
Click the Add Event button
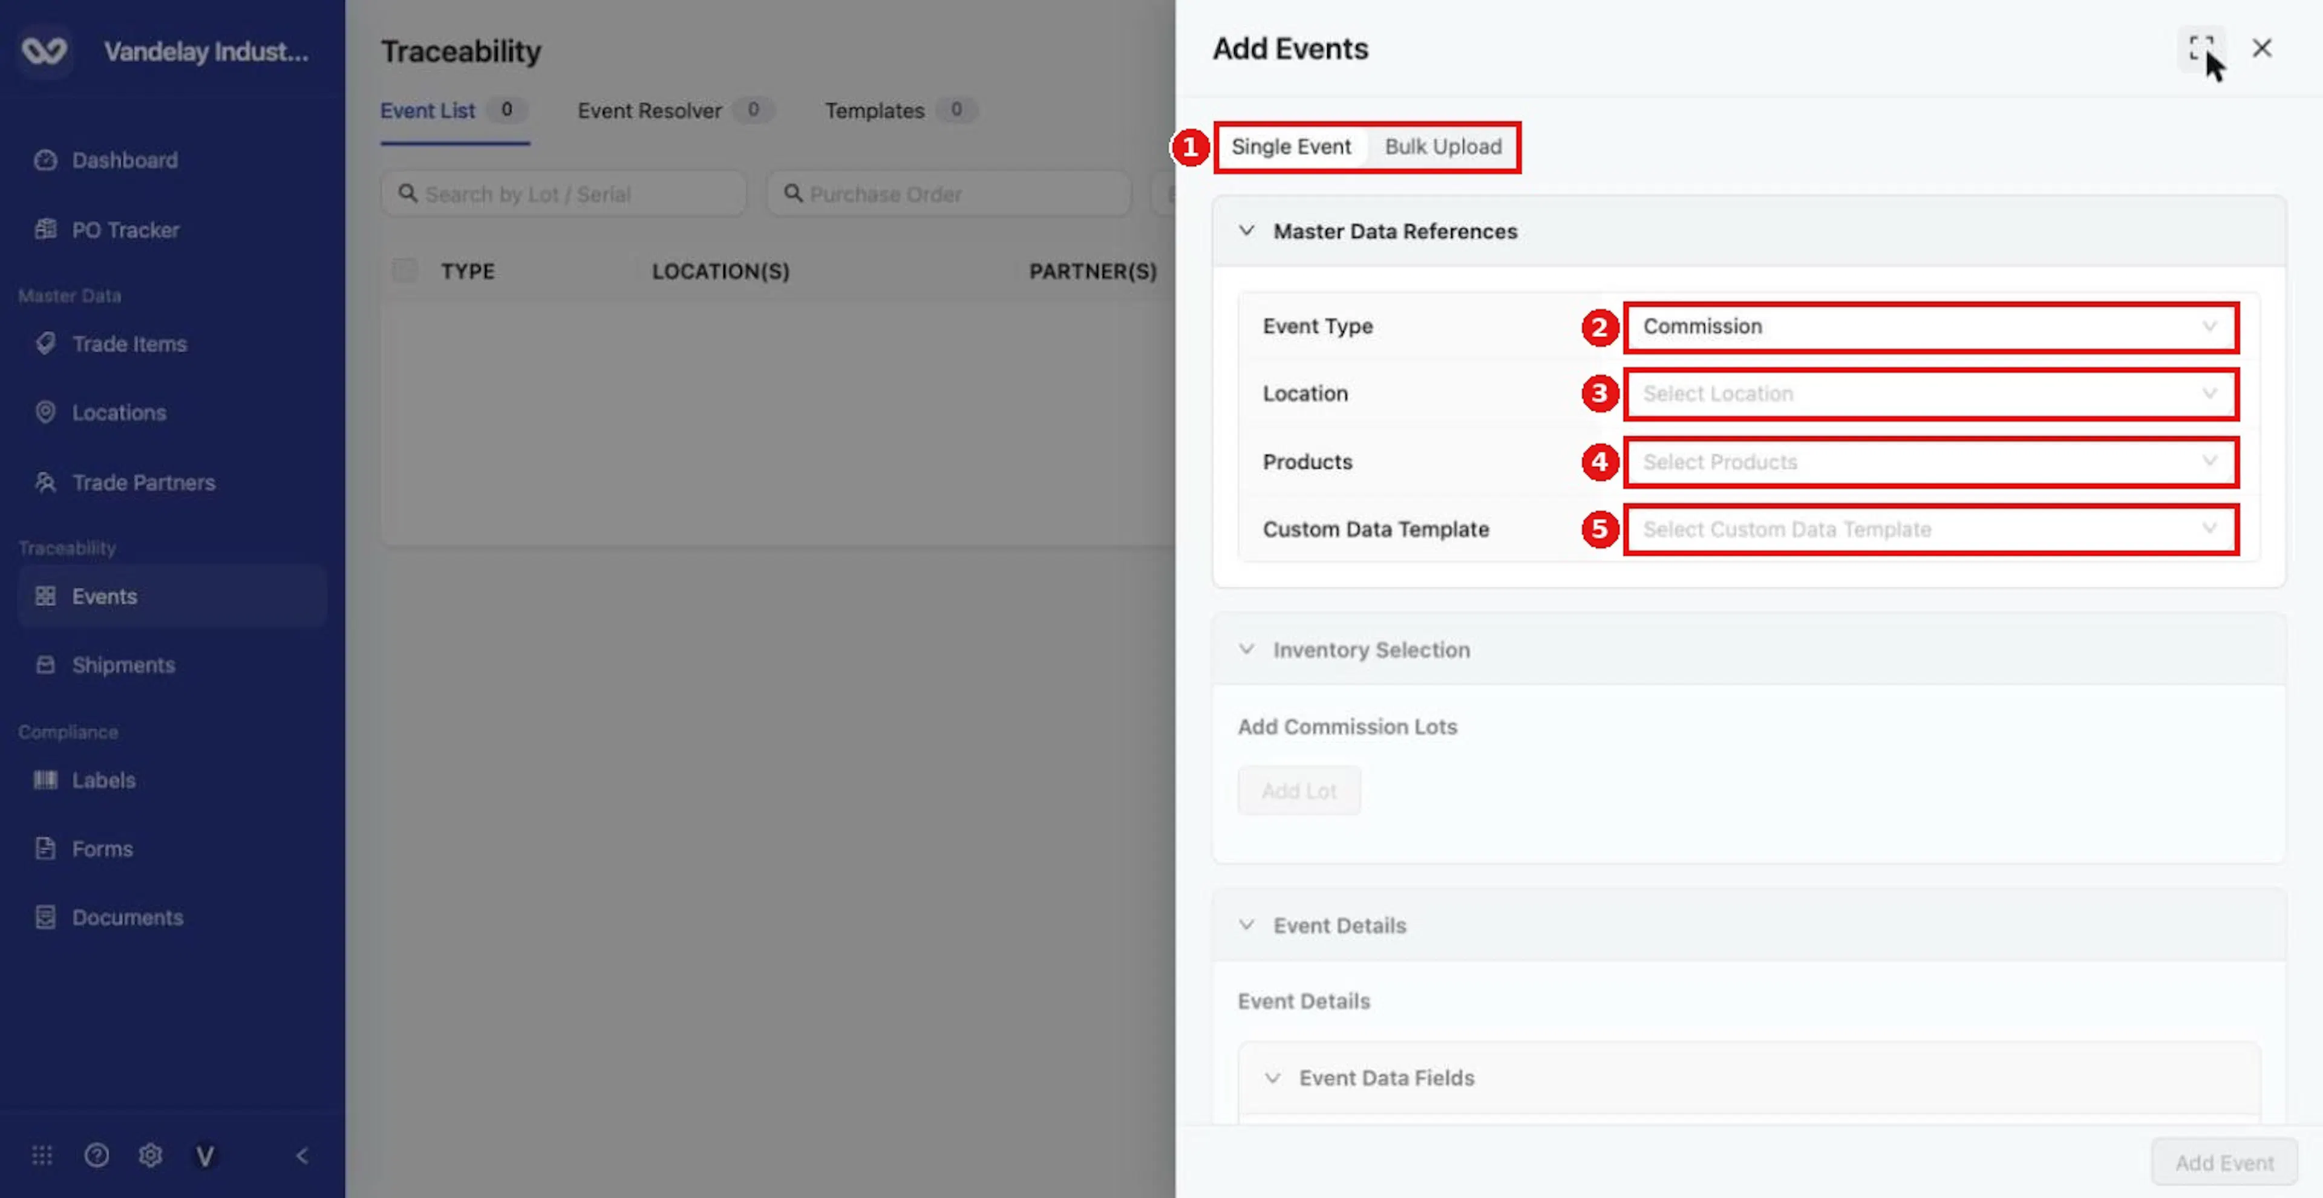[2224, 1163]
